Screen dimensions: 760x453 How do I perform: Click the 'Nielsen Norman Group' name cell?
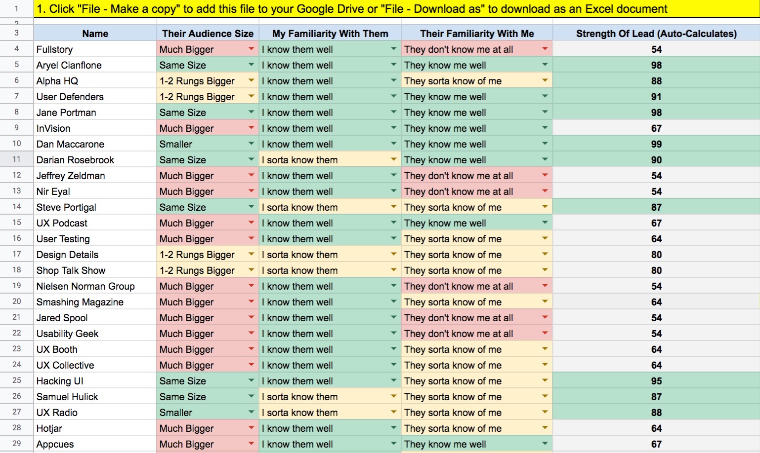pos(95,286)
